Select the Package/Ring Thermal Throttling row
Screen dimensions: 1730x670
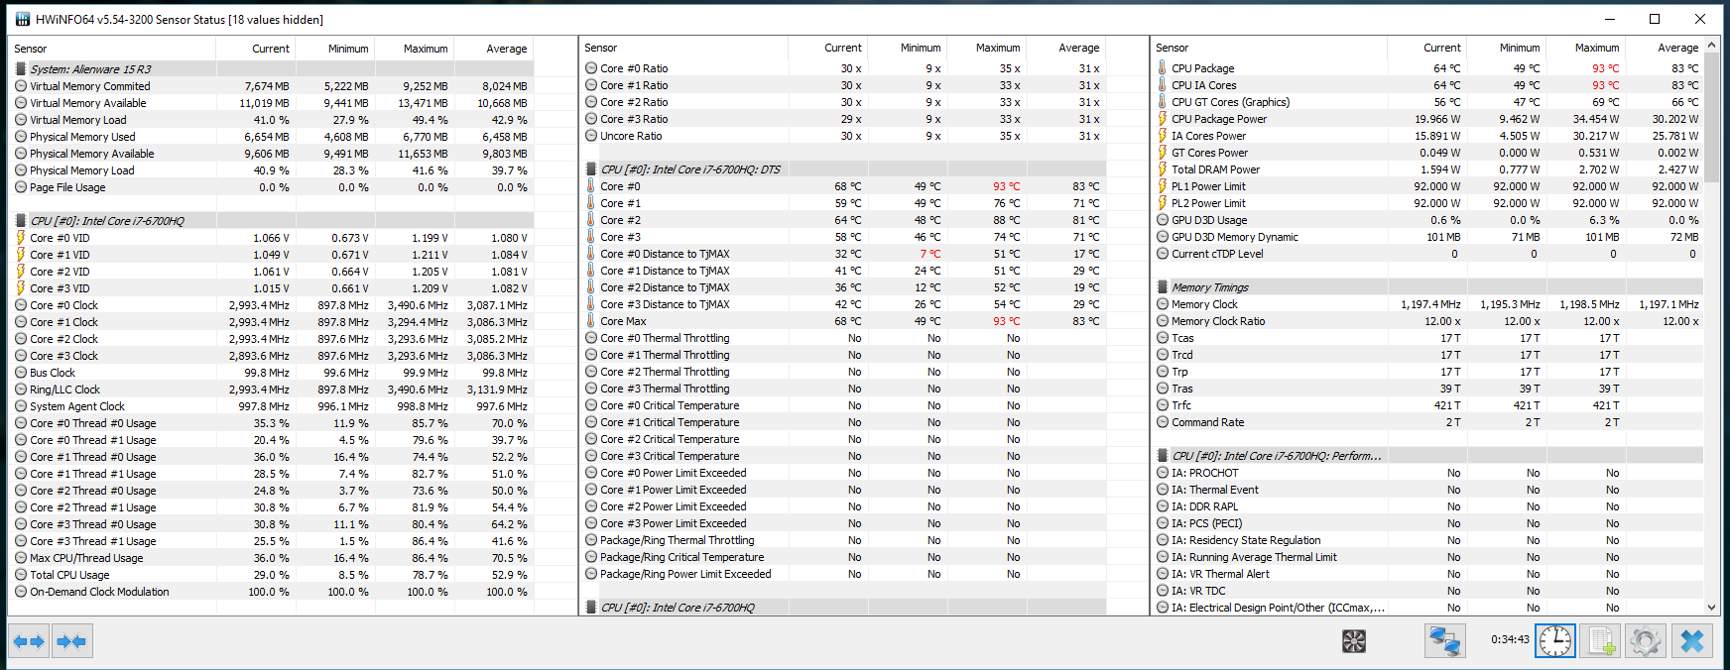[x=843, y=540]
